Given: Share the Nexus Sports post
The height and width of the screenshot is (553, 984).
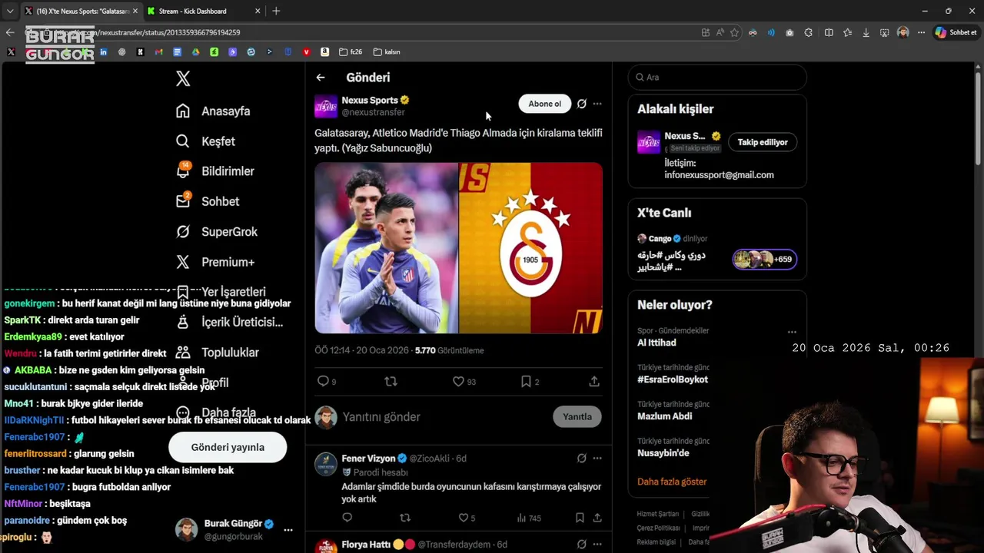Looking at the screenshot, I should [x=594, y=381].
